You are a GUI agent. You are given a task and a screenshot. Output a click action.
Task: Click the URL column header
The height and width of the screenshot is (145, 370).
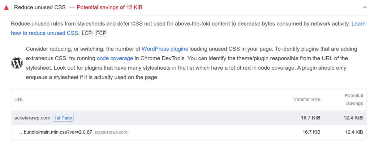point(19,100)
